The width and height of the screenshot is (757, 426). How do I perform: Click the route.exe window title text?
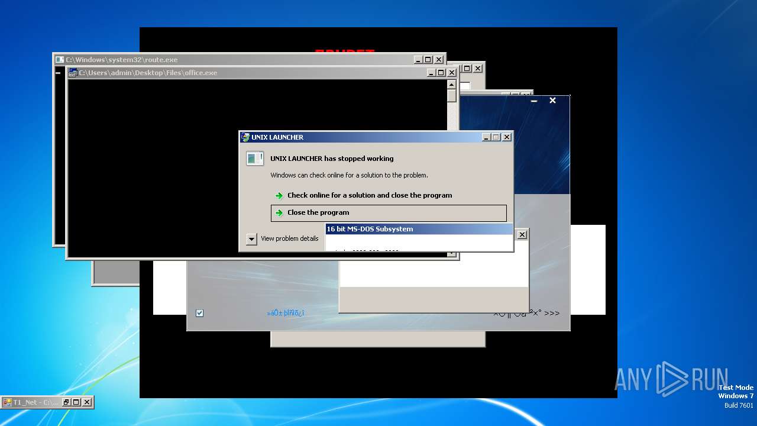[x=121, y=60]
